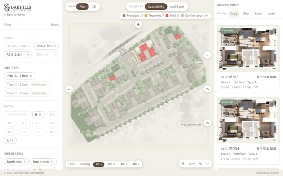The height and width of the screenshot is (176, 283).
Task: Toggle the North-west orientation filter
Action: pos(43,162)
